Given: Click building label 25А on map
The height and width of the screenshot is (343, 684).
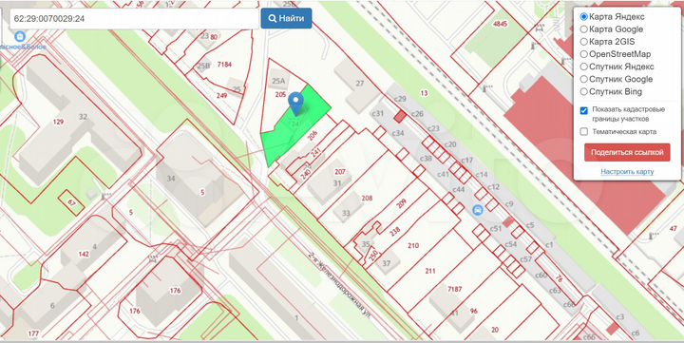Looking at the screenshot, I should tap(278, 81).
